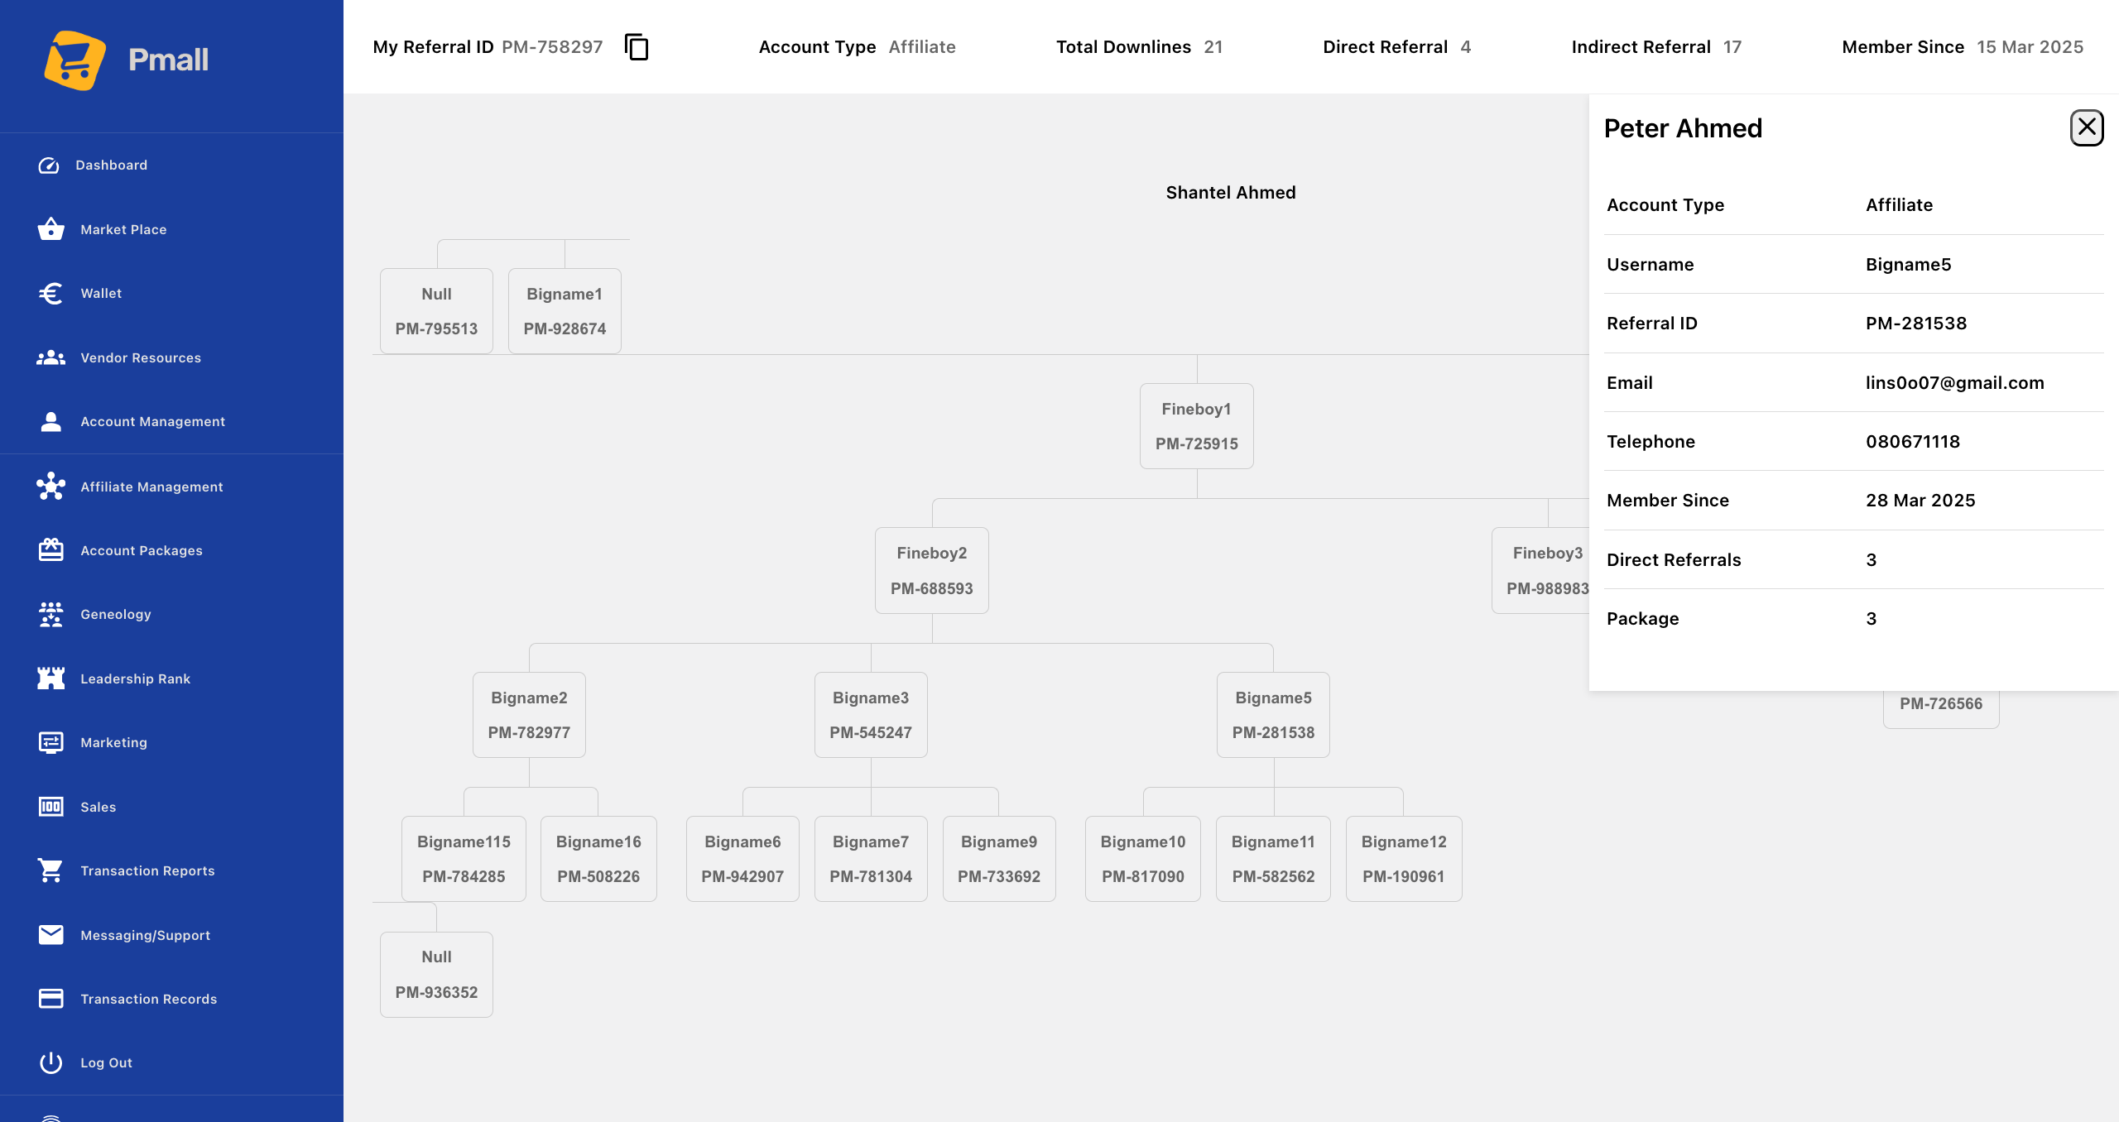Image resolution: width=2119 pixels, height=1122 pixels.
Task: Select the Fineboy2 tree node
Action: click(931, 570)
